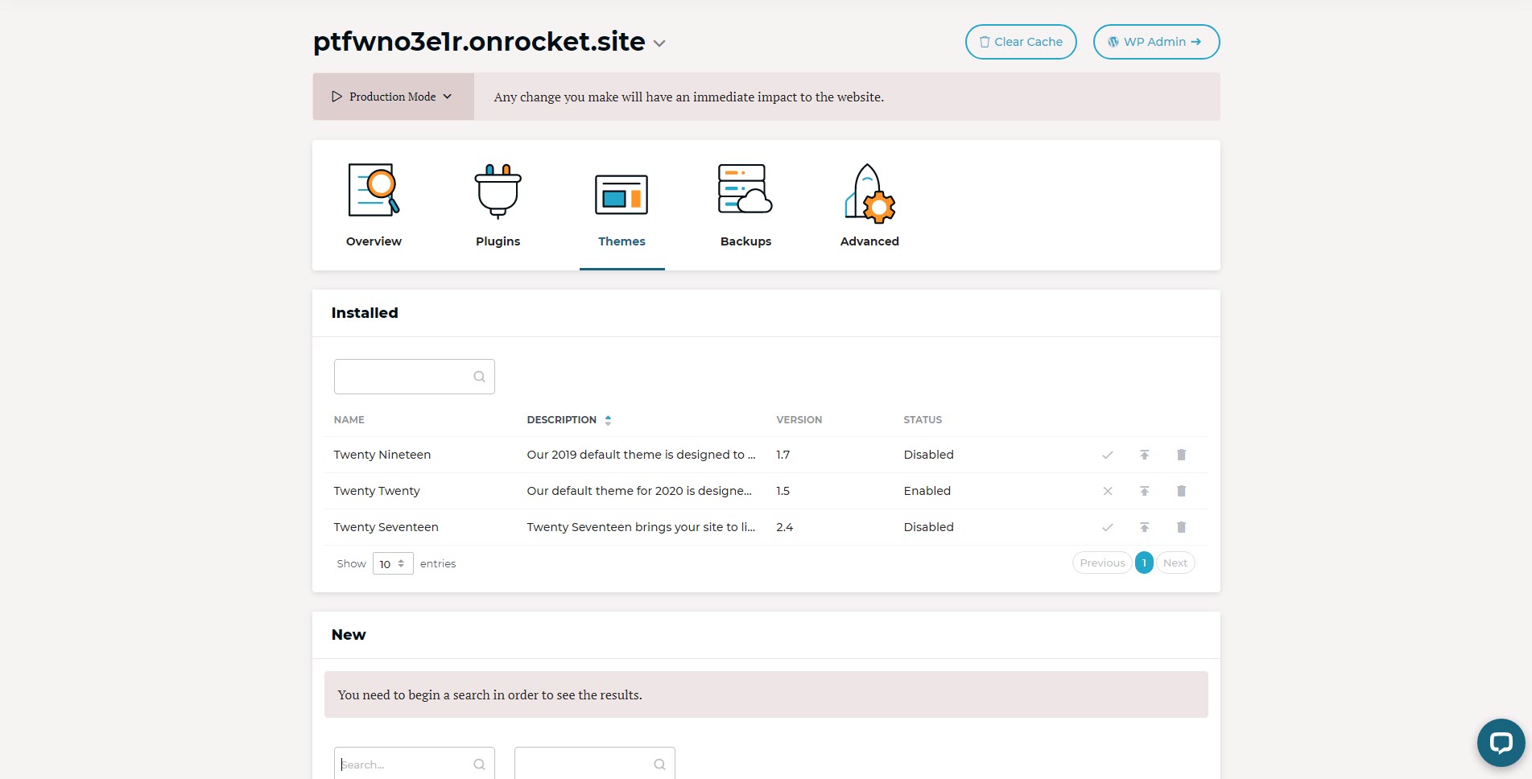Change the show entries count selector

[393, 563]
